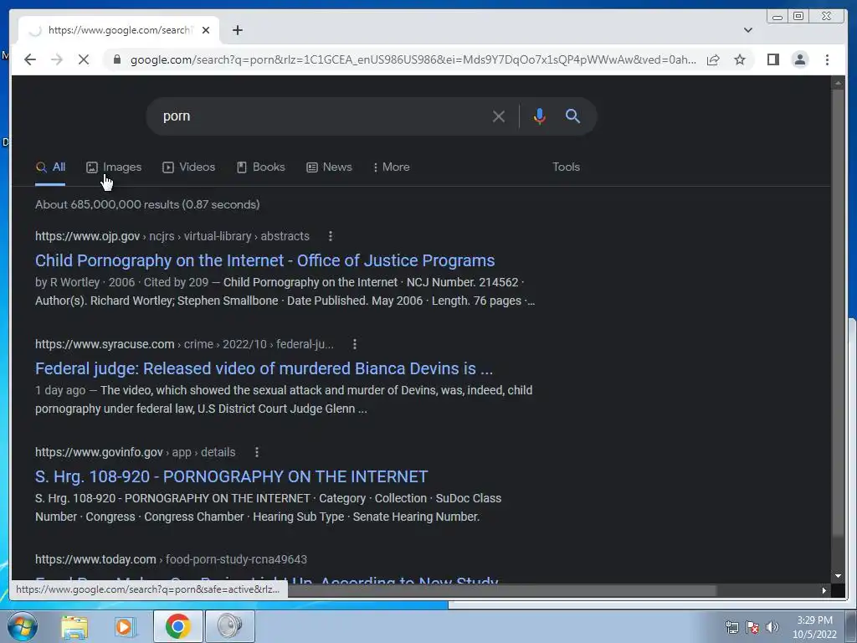Click the forward navigation arrow
Screen dimensions: 857x643
point(57,59)
